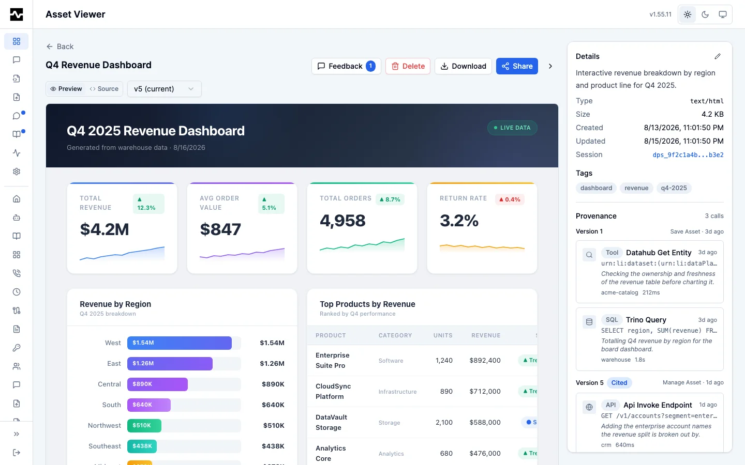This screenshot has height=465, width=745.
Task: Open the activity pulse sidebar icon
Action: (17, 153)
